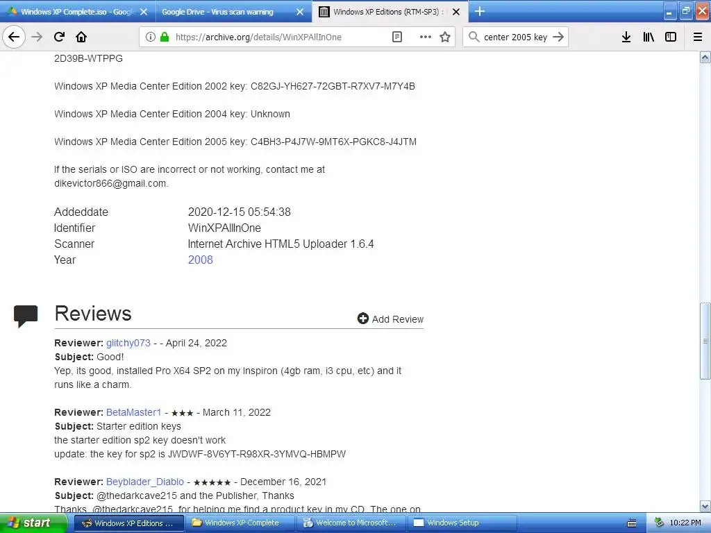Bookmark this page with the star
Viewport: 711px width, 533px height.
tap(445, 37)
